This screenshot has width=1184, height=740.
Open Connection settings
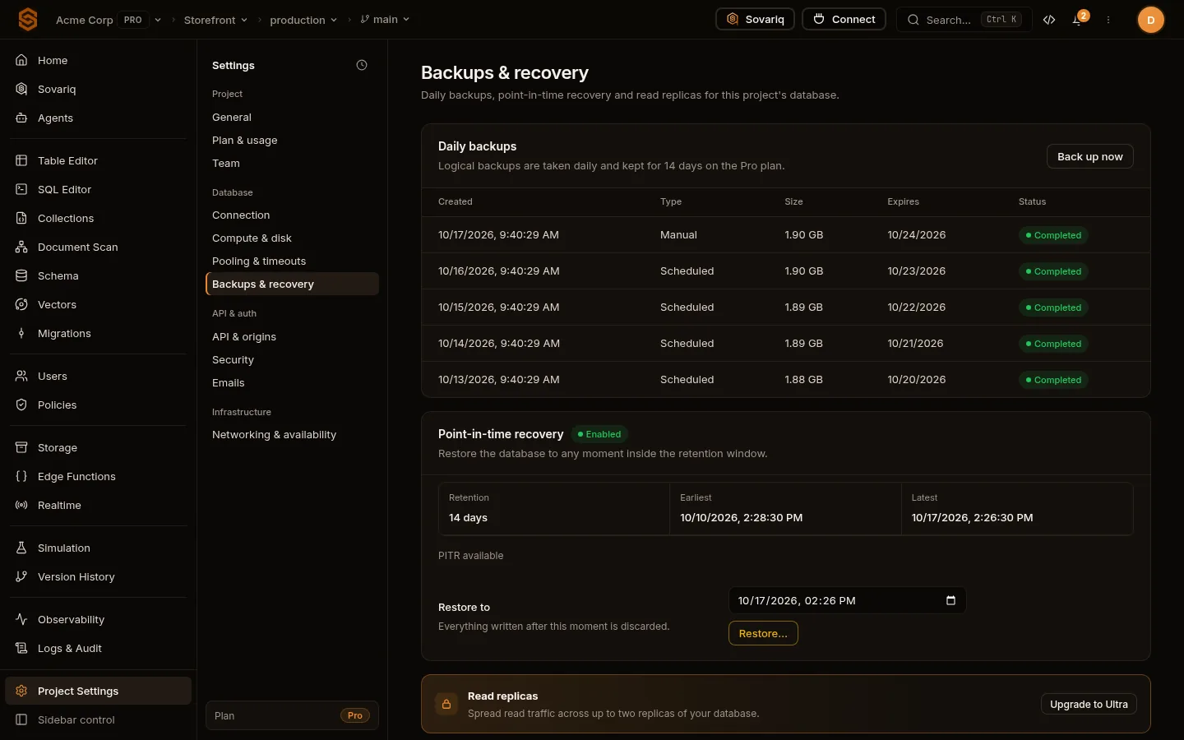(292, 215)
